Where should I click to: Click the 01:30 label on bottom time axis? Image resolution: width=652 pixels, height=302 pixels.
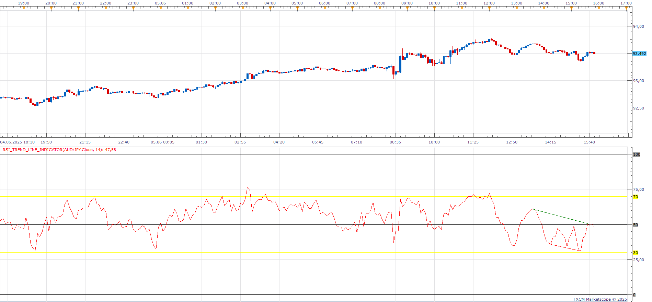(202, 142)
